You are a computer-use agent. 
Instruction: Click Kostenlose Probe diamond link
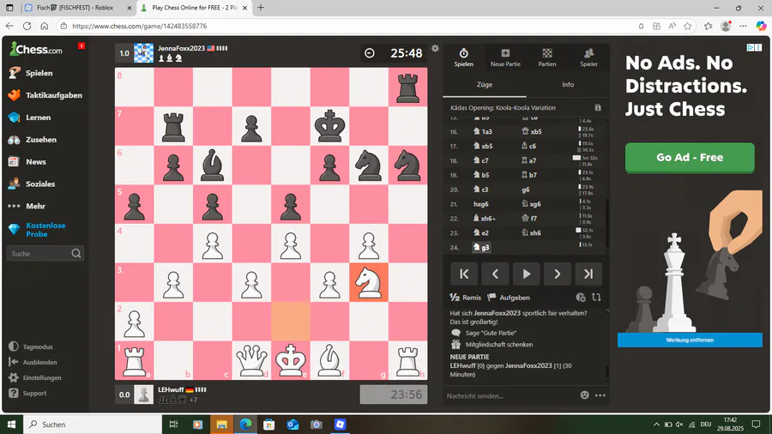click(37, 229)
